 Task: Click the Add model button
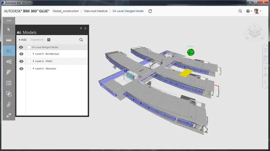[x=22, y=40]
